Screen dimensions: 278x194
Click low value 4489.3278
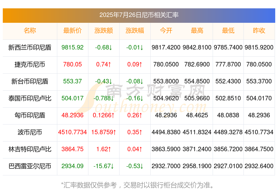point(228,132)
